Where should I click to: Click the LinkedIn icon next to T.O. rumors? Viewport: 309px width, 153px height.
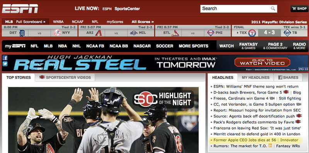point(270,146)
